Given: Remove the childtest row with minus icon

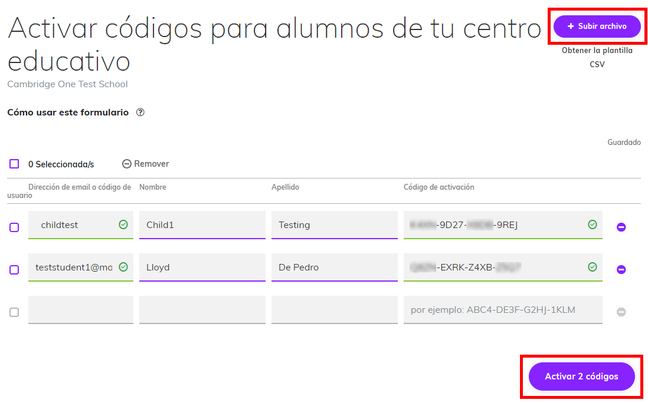Looking at the screenshot, I should (x=621, y=227).
